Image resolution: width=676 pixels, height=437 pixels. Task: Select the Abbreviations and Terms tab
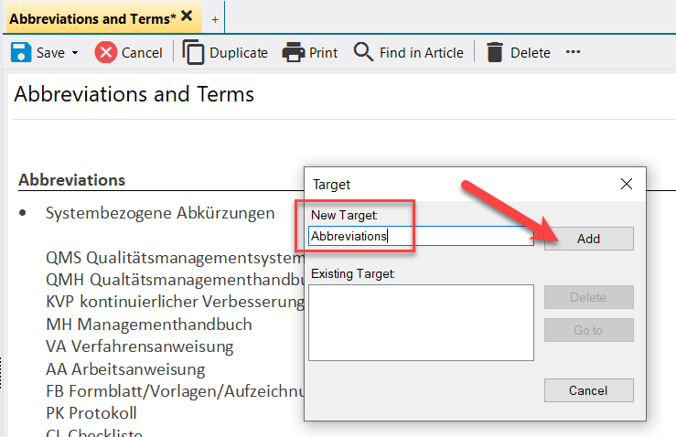tap(91, 16)
